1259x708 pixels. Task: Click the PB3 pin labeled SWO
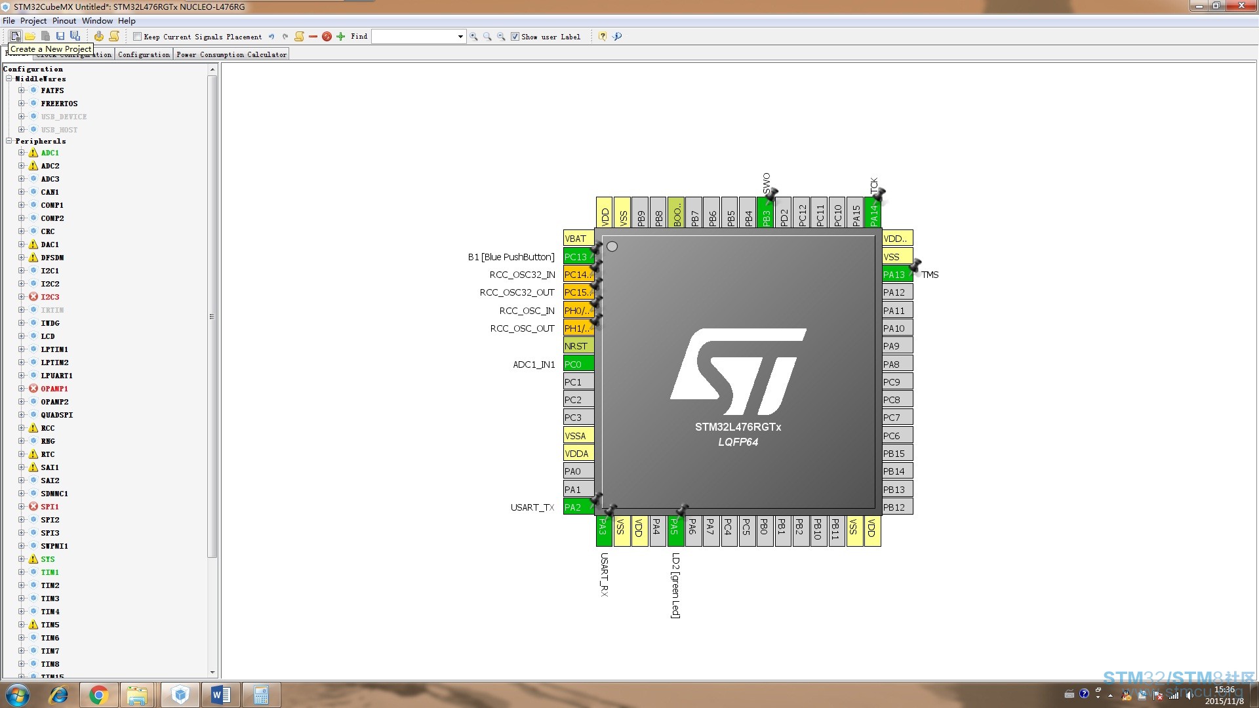pyautogui.click(x=765, y=212)
